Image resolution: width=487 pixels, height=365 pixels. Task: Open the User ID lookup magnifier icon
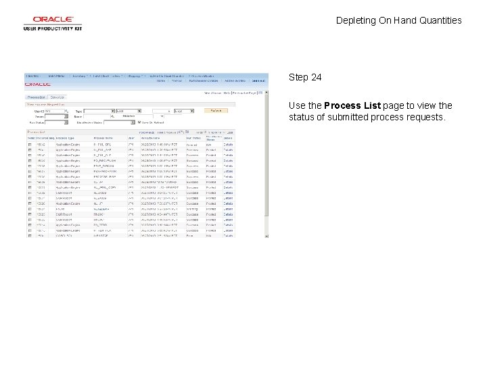pos(67,111)
